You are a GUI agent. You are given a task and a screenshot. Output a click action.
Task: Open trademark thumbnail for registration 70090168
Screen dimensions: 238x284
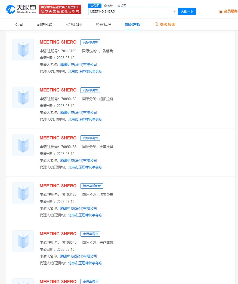(x=23, y=145)
